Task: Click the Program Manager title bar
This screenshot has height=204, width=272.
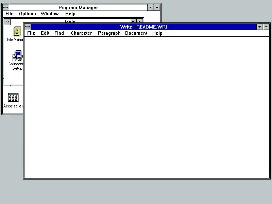Action: coord(78,7)
